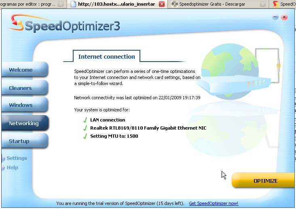Open the Startup section

[25, 141]
